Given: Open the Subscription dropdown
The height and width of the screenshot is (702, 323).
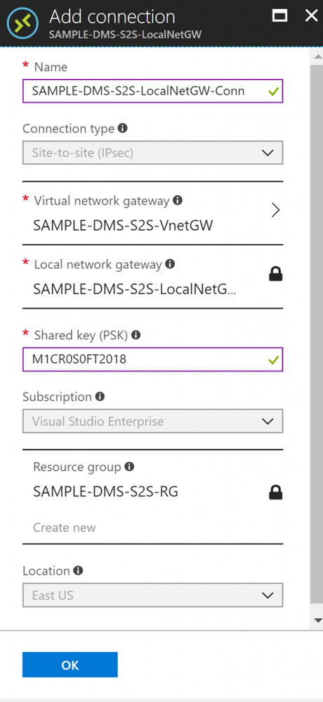Looking at the screenshot, I should pyautogui.click(x=153, y=421).
